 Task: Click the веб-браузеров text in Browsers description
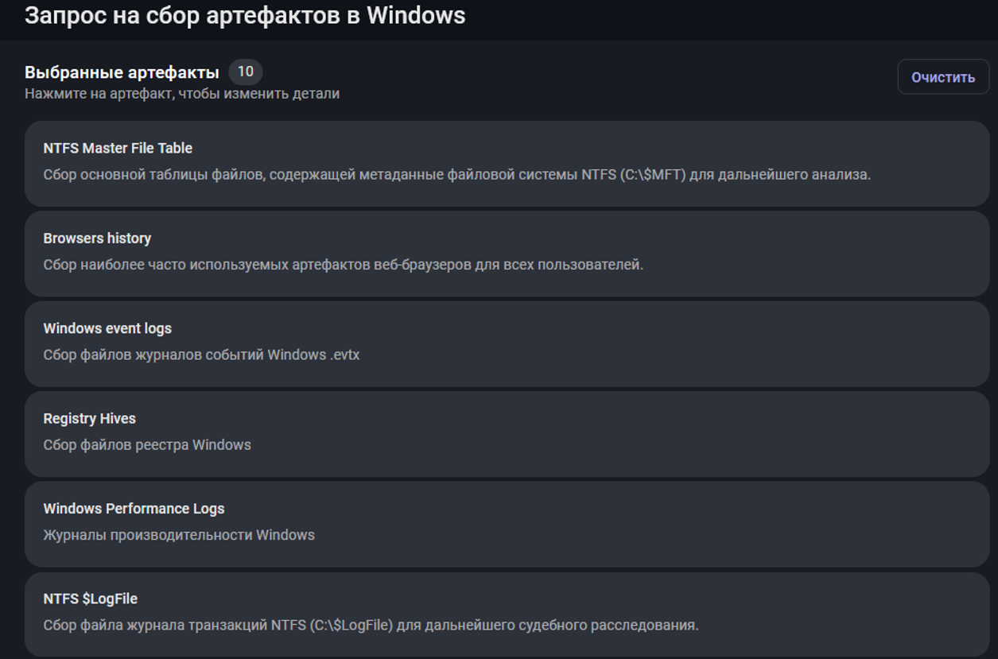[422, 265]
